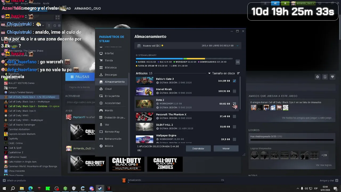Open volume control in system tray
The image size is (341, 192).
[306, 189]
